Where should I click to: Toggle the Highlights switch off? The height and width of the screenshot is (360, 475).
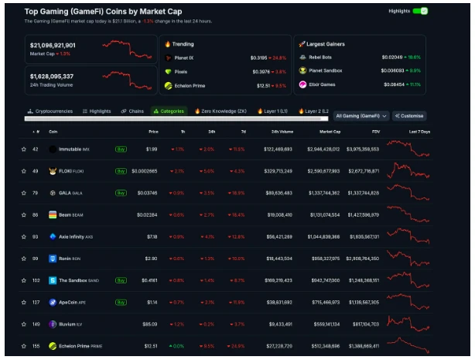pos(420,12)
